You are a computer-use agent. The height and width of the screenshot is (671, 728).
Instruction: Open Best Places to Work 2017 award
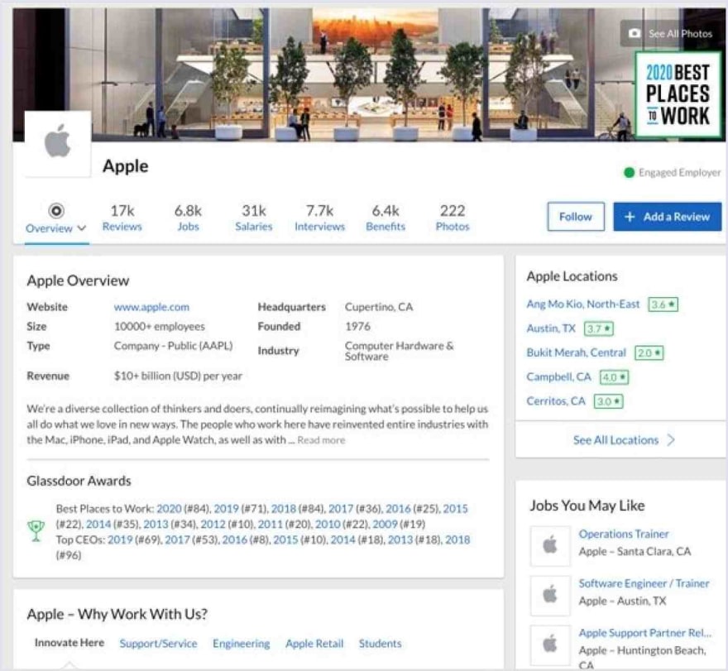(x=341, y=509)
